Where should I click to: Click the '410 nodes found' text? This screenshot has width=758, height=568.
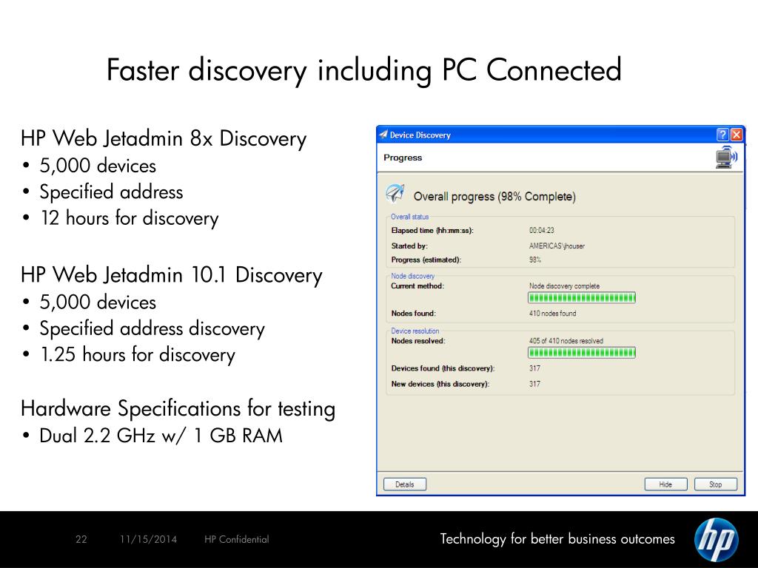[552, 314]
